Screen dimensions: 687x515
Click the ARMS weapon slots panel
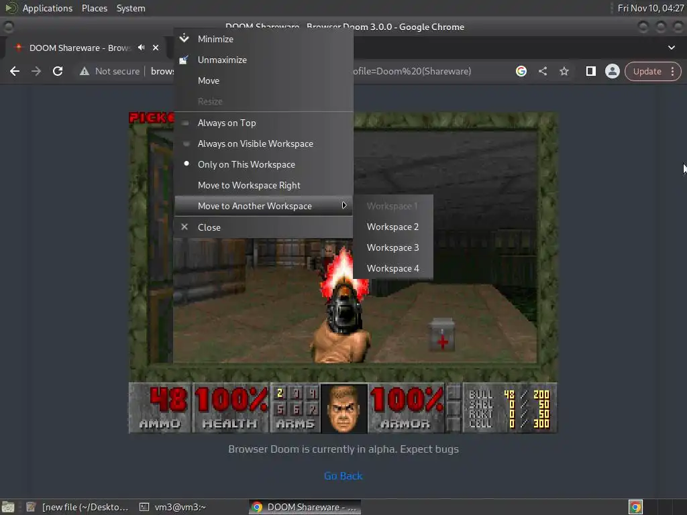coord(295,408)
